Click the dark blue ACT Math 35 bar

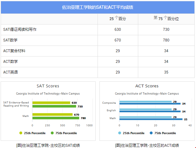[x=151, y=119]
